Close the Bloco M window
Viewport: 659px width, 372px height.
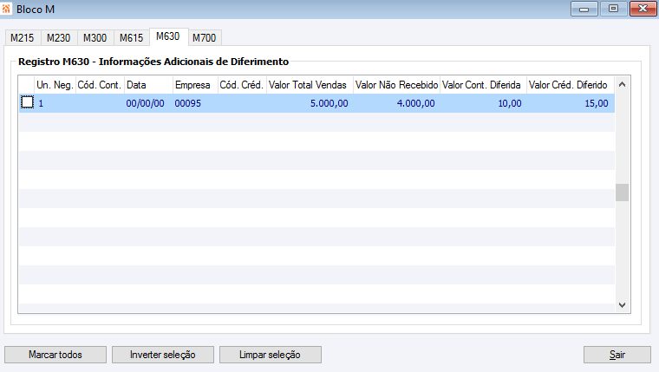click(x=643, y=9)
